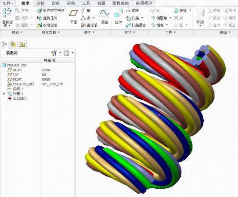
Task: Open the 扫描 (Sweep) options dropdown arrow
Action: (x=142, y=18)
